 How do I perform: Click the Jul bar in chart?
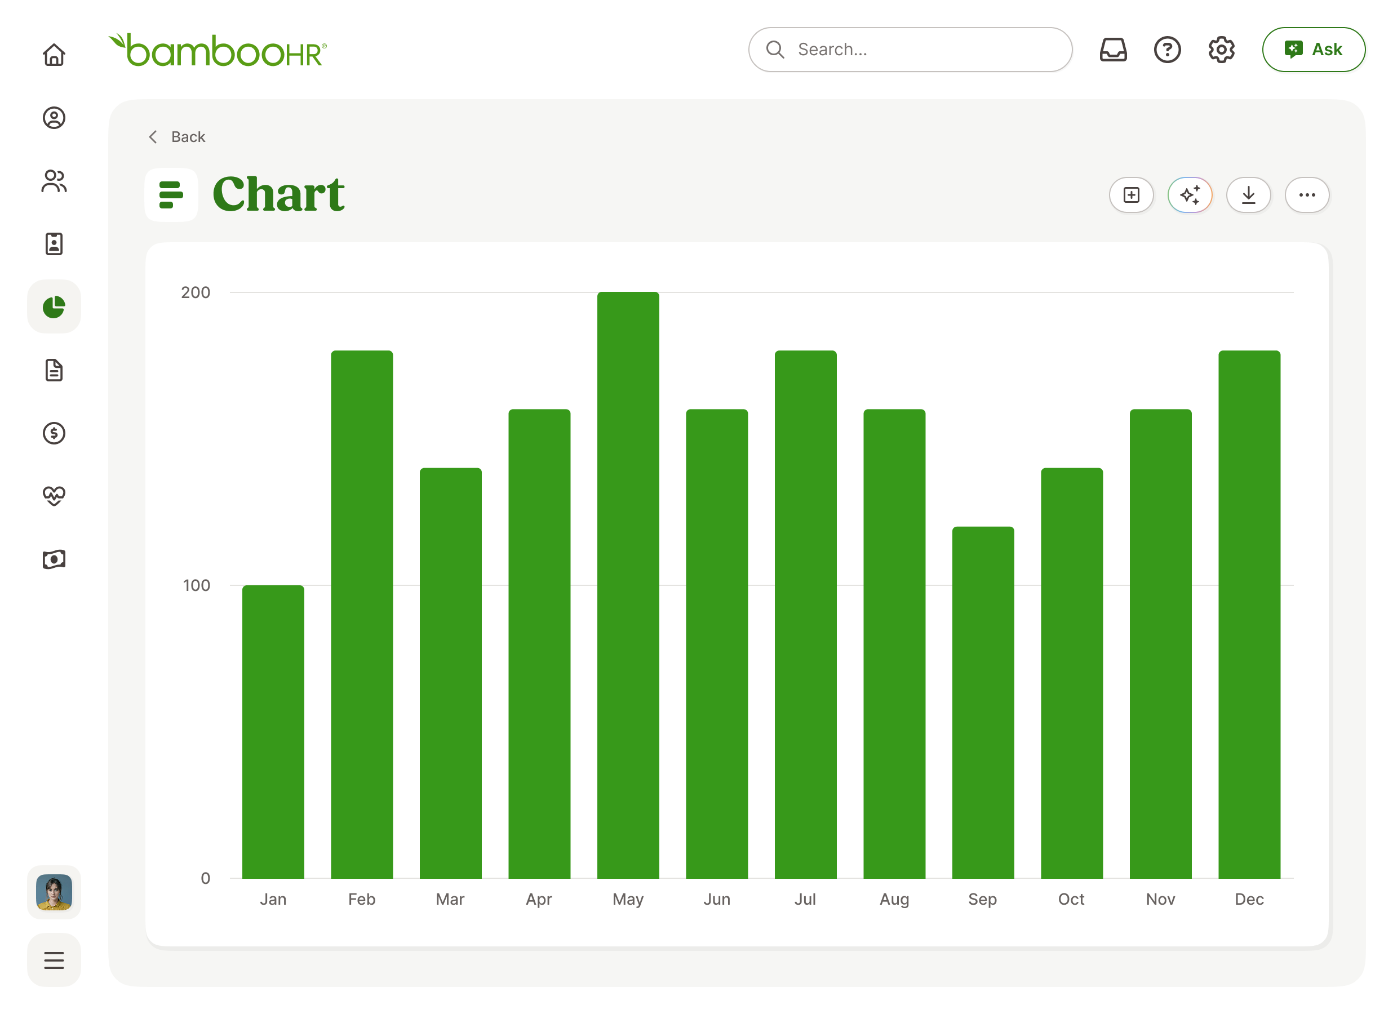pos(806,615)
